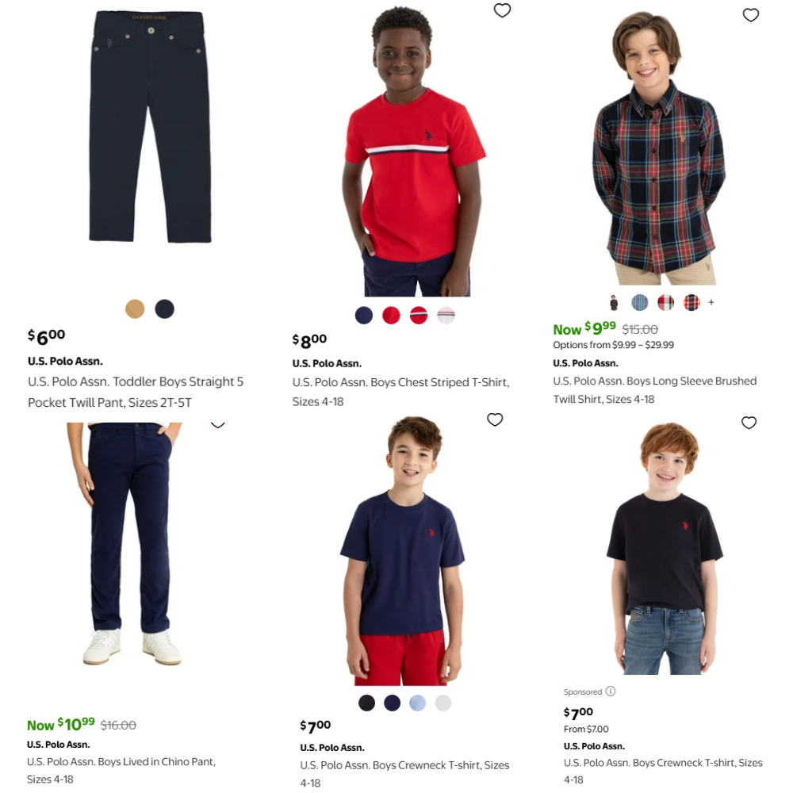Viewport: 793px width, 793px height.
Task: Save the navy Crewneck T-shirt via heart icon
Action: coord(495,419)
